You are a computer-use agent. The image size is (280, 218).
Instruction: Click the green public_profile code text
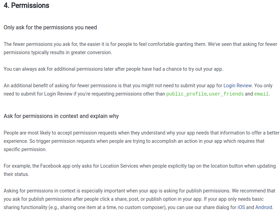click(186, 94)
